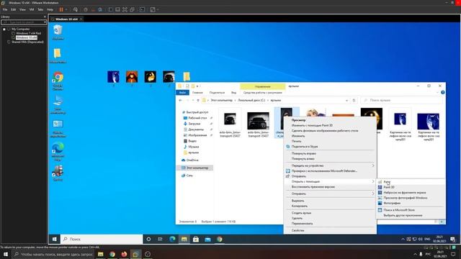Click the Explorer up-folder arrow
The height and width of the screenshot is (259, 461).
(x=198, y=101)
